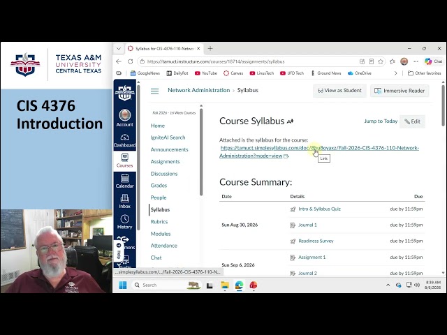Open the Journal 2 link
Image resolution: width=447 pixels, height=335 pixels.
(x=307, y=273)
